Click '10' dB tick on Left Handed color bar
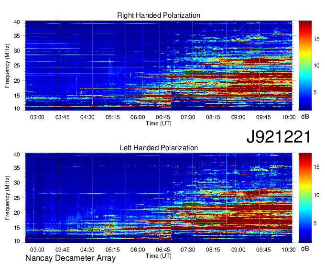The height and width of the screenshot is (264, 325). coord(317,195)
